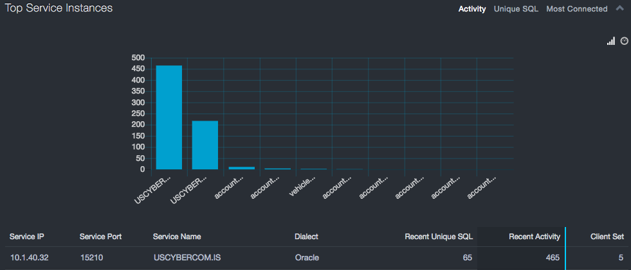Click the tallest bar in the chart
Image resolution: width=631 pixels, height=270 pixels.
point(169,117)
